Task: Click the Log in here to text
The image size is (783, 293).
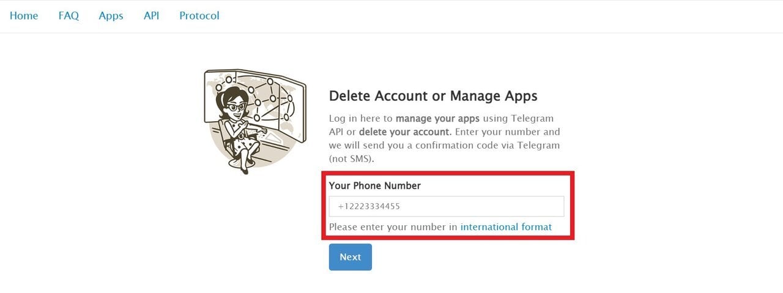Action: coord(361,118)
